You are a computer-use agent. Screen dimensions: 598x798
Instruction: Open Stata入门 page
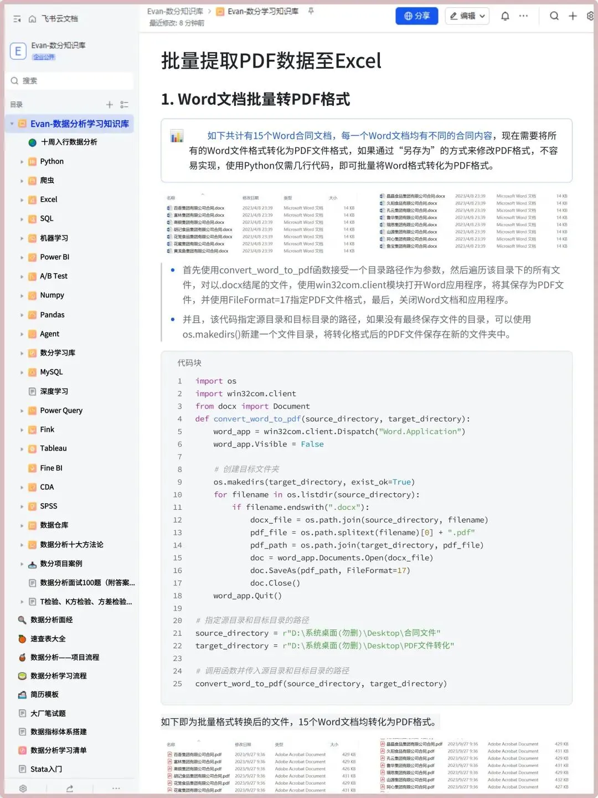(46, 769)
